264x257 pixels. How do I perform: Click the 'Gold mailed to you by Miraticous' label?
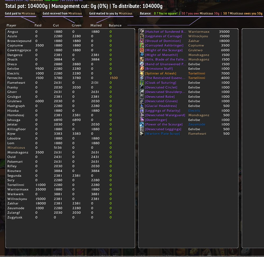(111, 13)
